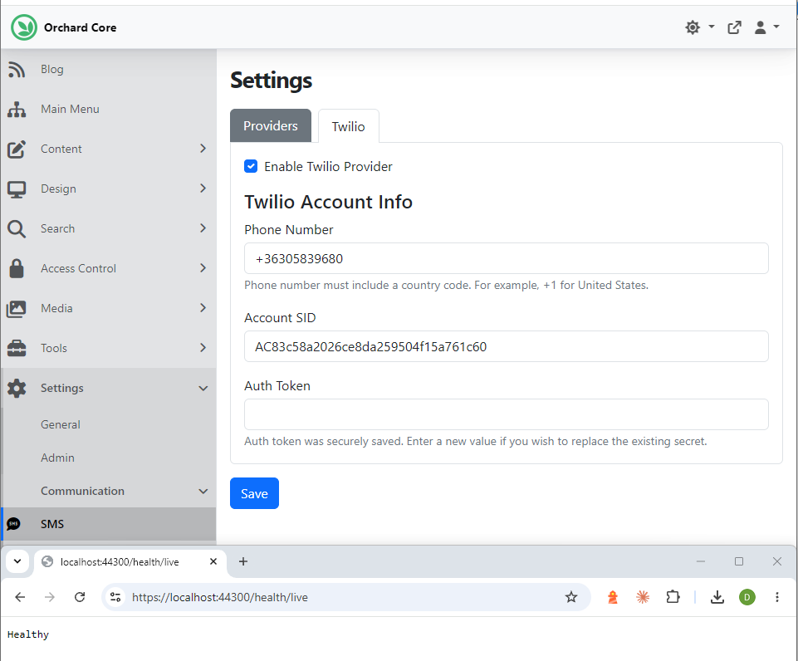
Task: Click the Communication menu label
Action: click(82, 491)
